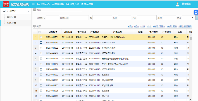Click the 状态 column header

pyautogui.click(x=180, y=32)
